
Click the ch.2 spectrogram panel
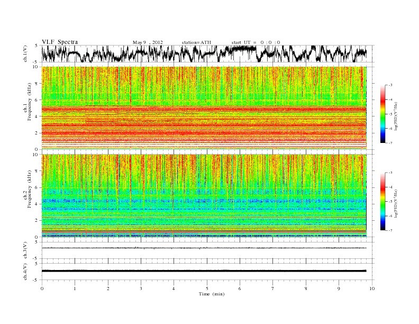(204, 196)
